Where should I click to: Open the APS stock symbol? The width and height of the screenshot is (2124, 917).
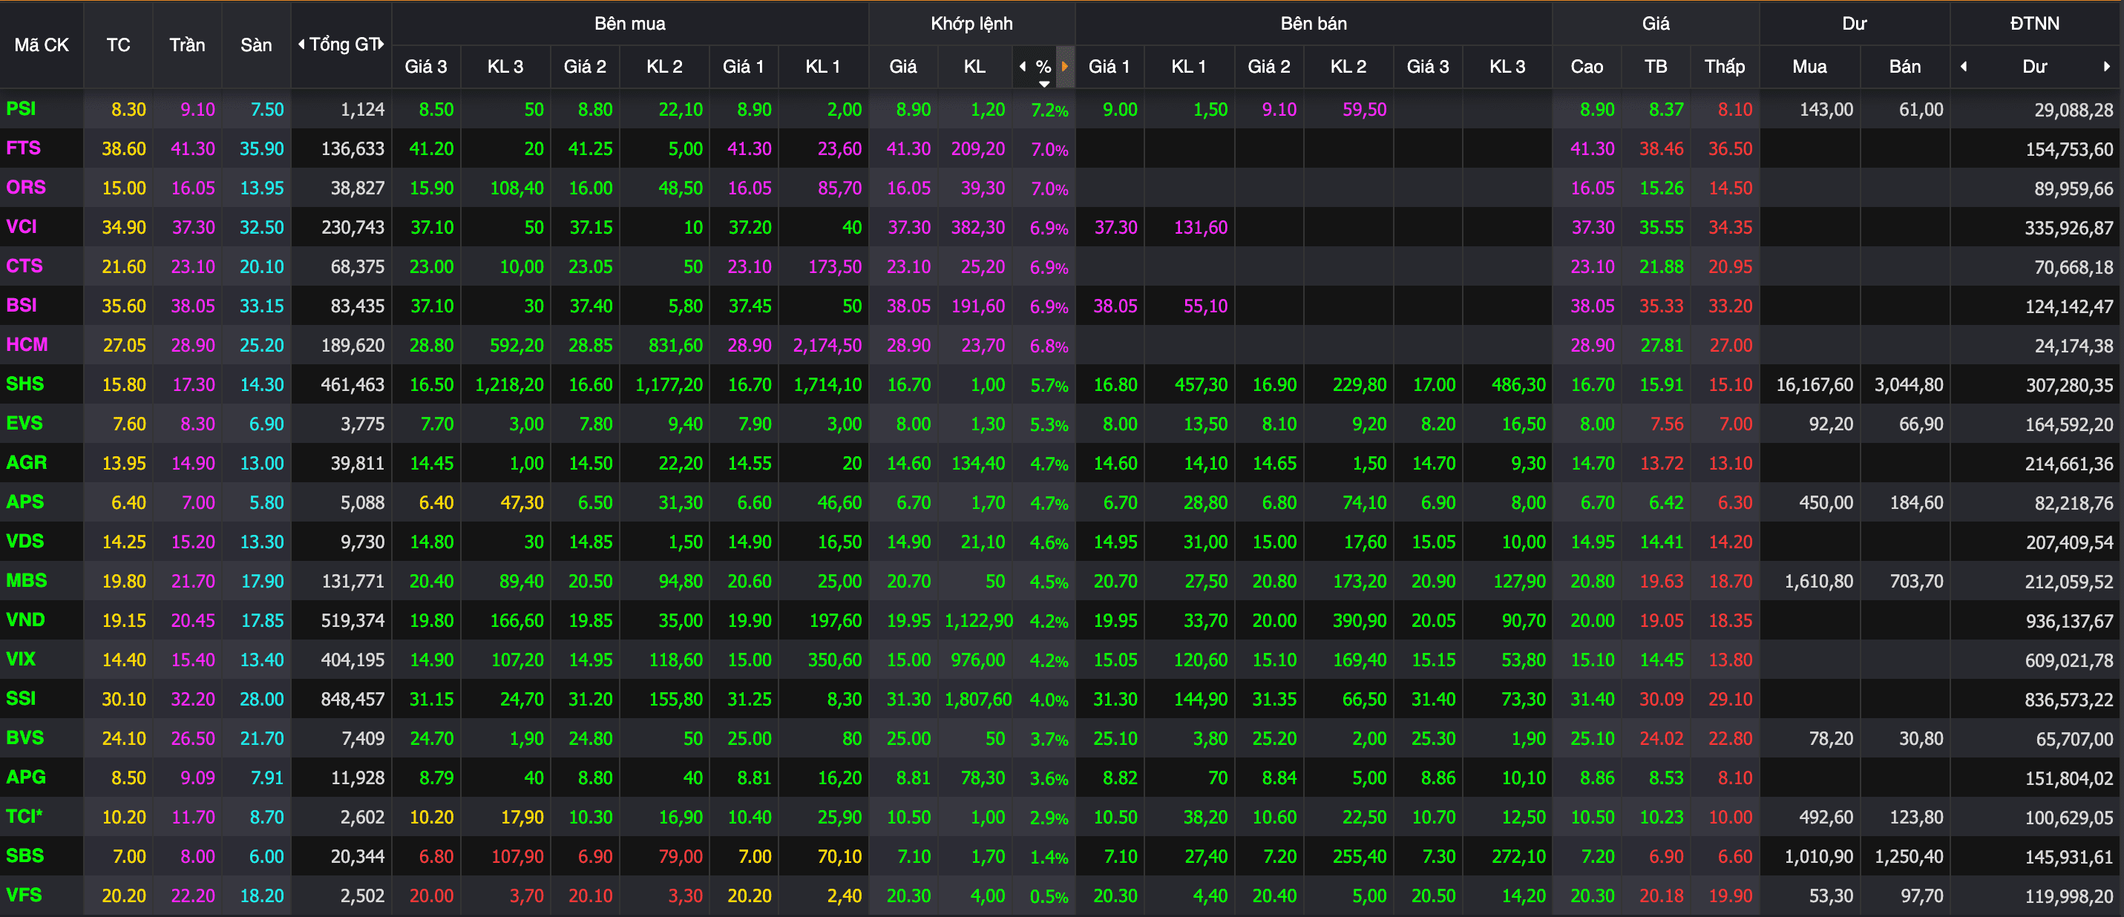click(24, 502)
